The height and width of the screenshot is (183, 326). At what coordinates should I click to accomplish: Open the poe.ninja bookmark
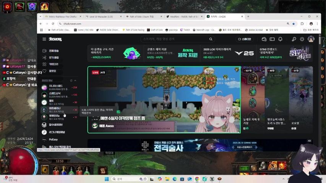pos(172,30)
